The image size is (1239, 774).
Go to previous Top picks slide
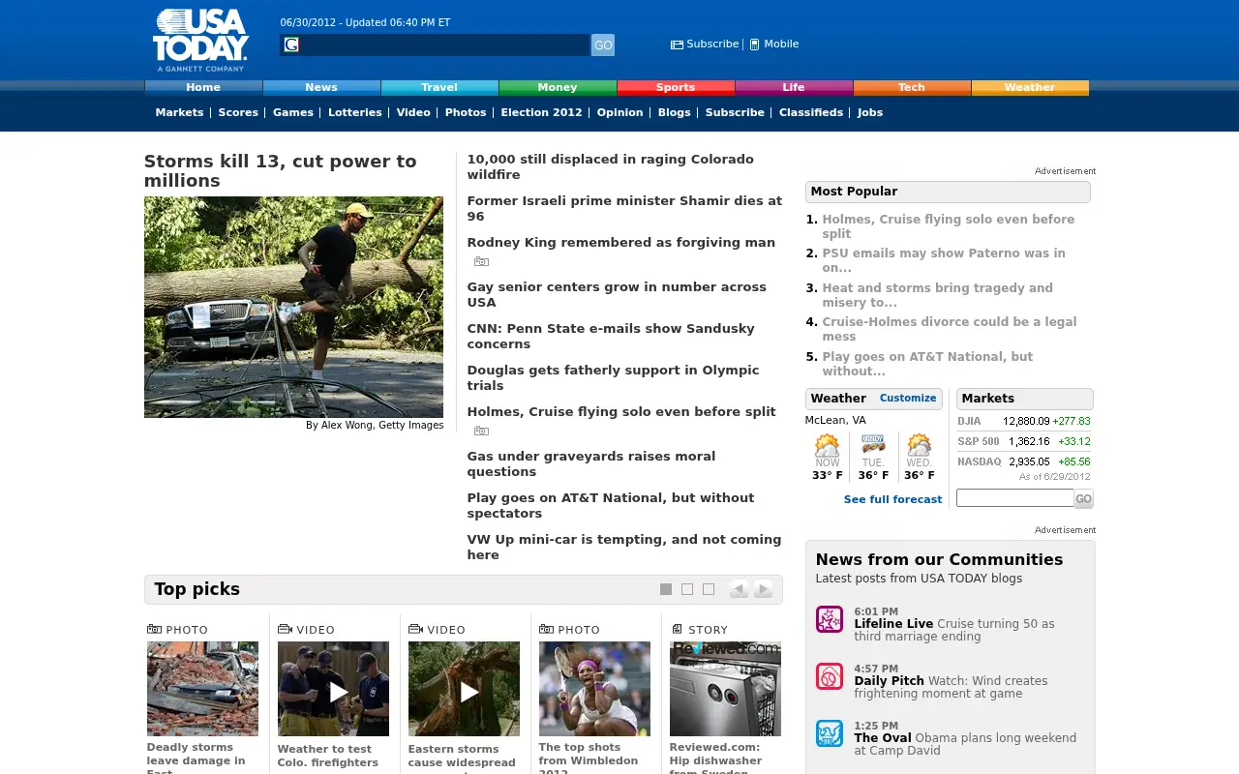pos(739,589)
